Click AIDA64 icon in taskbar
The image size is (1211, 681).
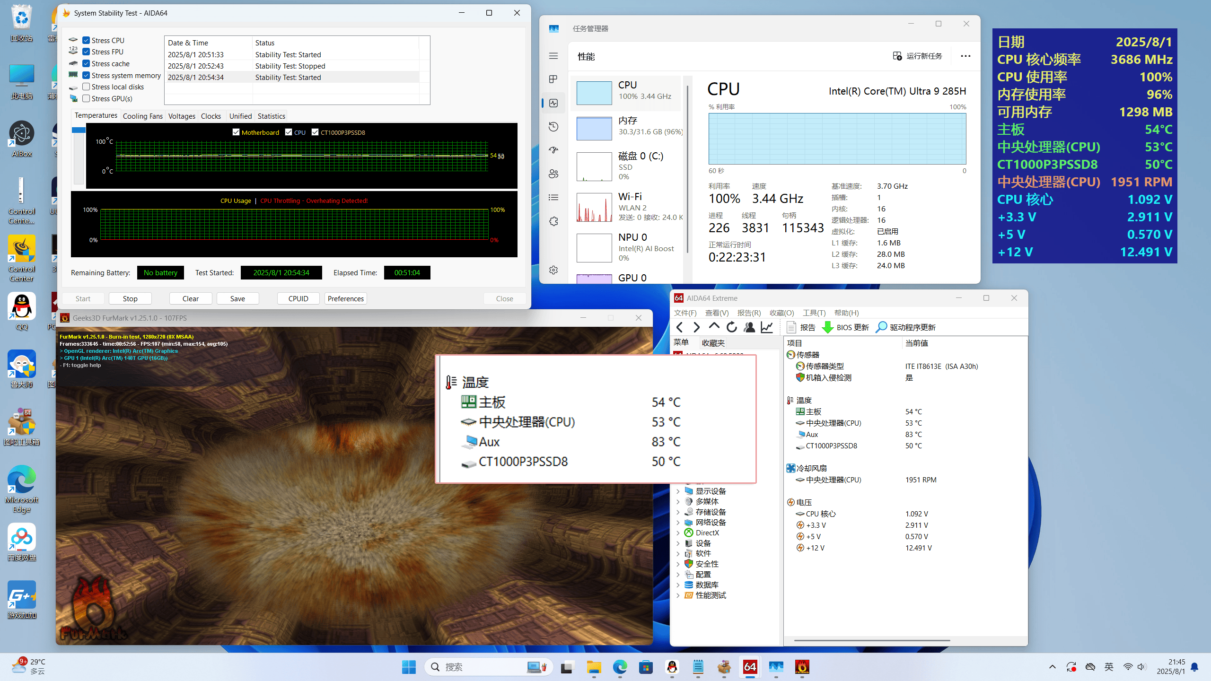click(x=750, y=667)
